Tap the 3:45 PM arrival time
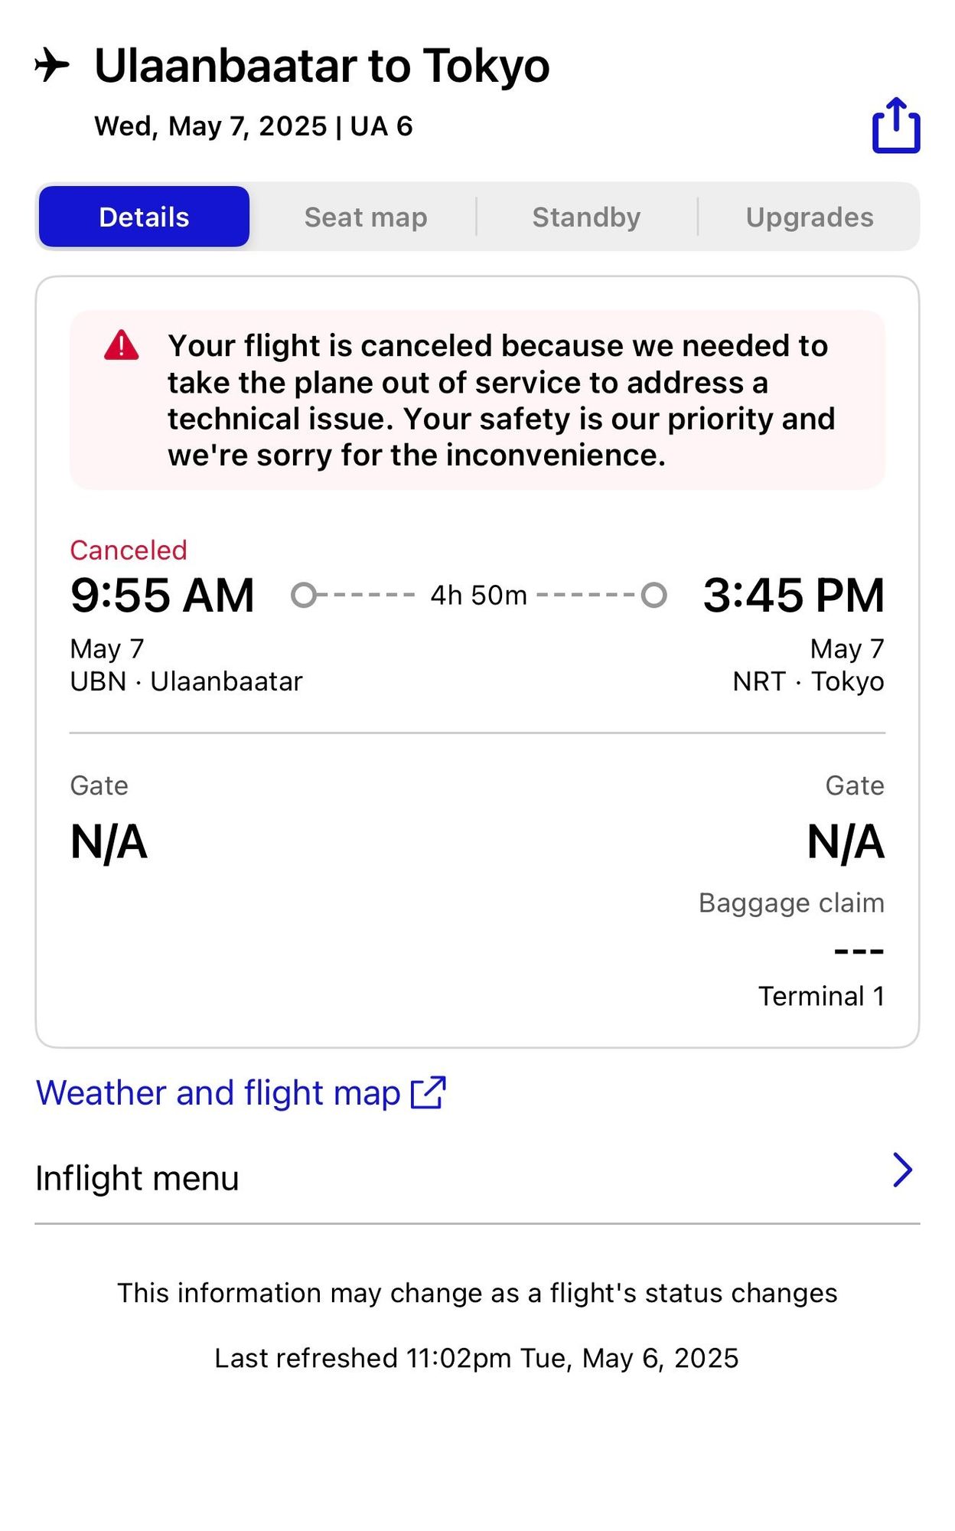The height and width of the screenshot is (1531, 955). 794,595
